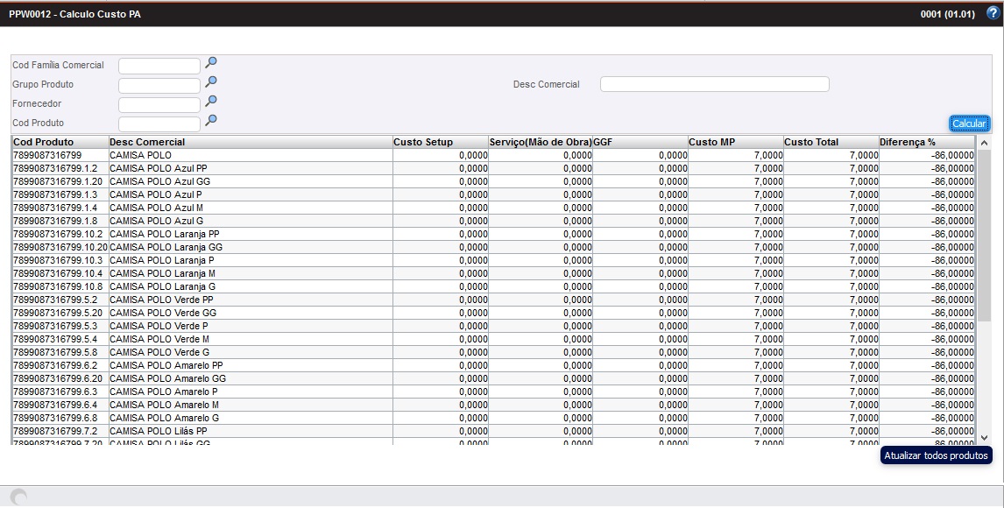Open search lookup for Fornecedor
This screenshot has width=1004, height=508.
coord(211,102)
